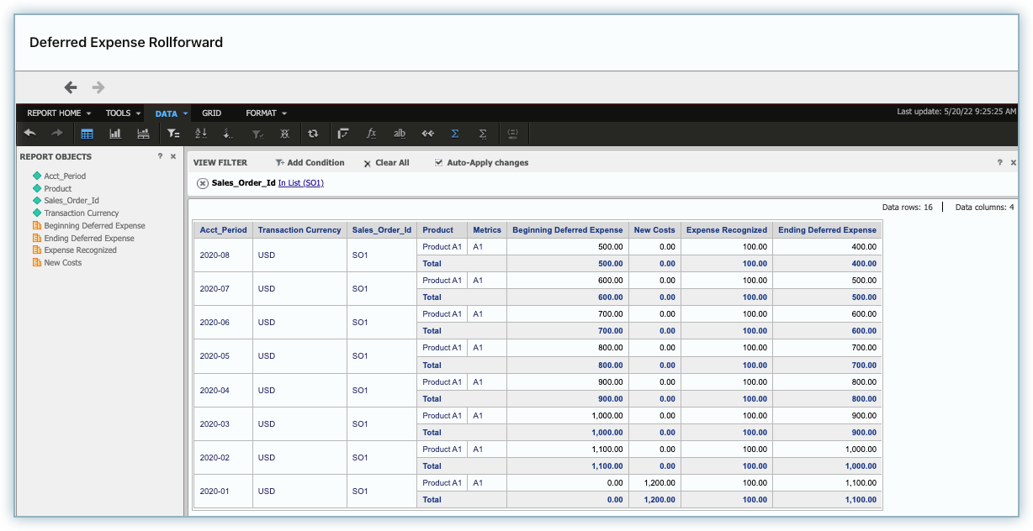Click the sort A-Z toolbar icon
The image size is (1033, 531).
(x=200, y=134)
